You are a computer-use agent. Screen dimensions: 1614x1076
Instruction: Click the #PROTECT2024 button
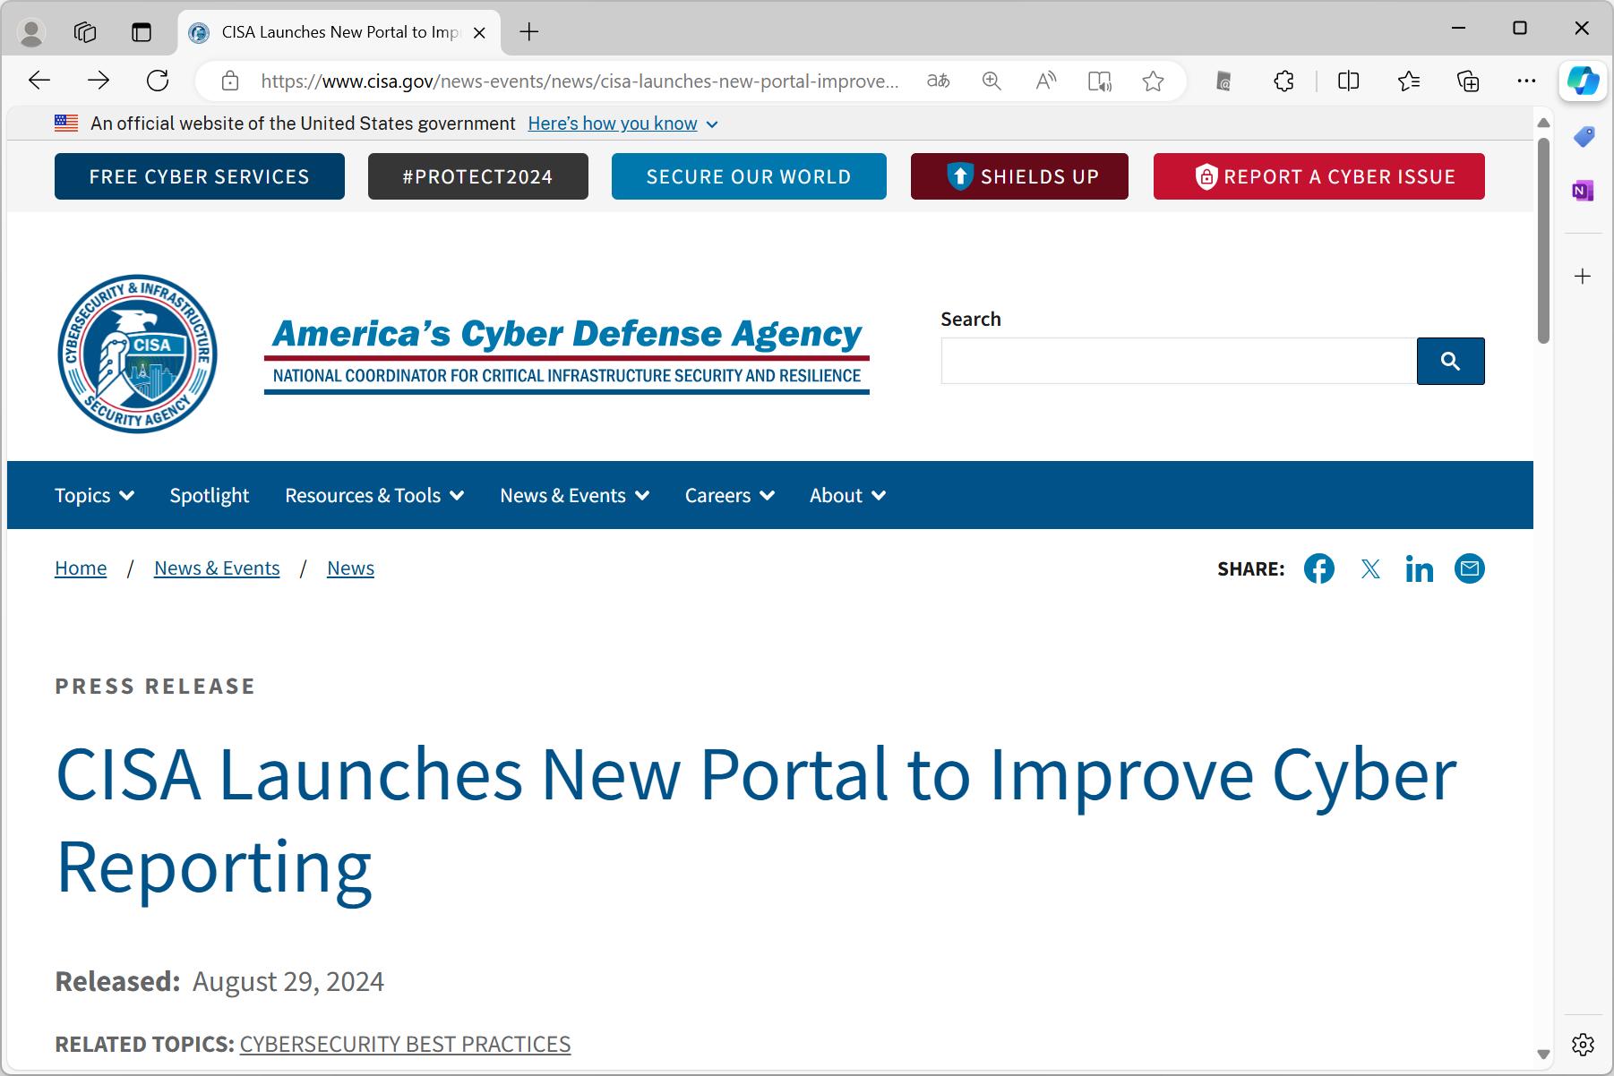(x=478, y=176)
